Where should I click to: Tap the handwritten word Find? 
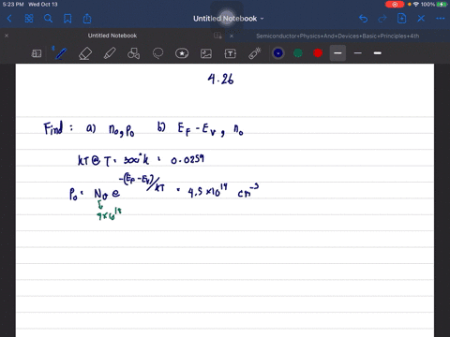pyautogui.click(x=53, y=128)
